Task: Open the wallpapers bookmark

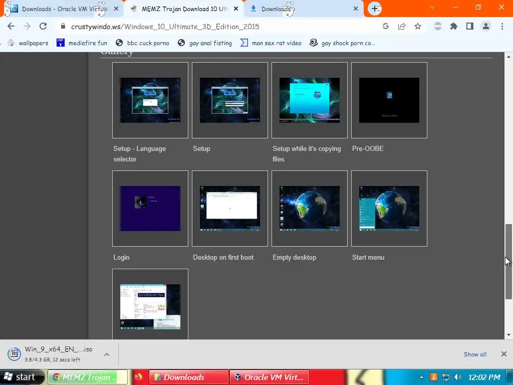Action: pyautogui.click(x=28, y=43)
